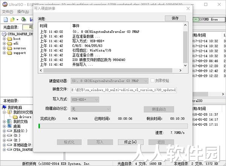
Task: Click the 系统(C:) drive icon
Action: [x=10, y=131]
